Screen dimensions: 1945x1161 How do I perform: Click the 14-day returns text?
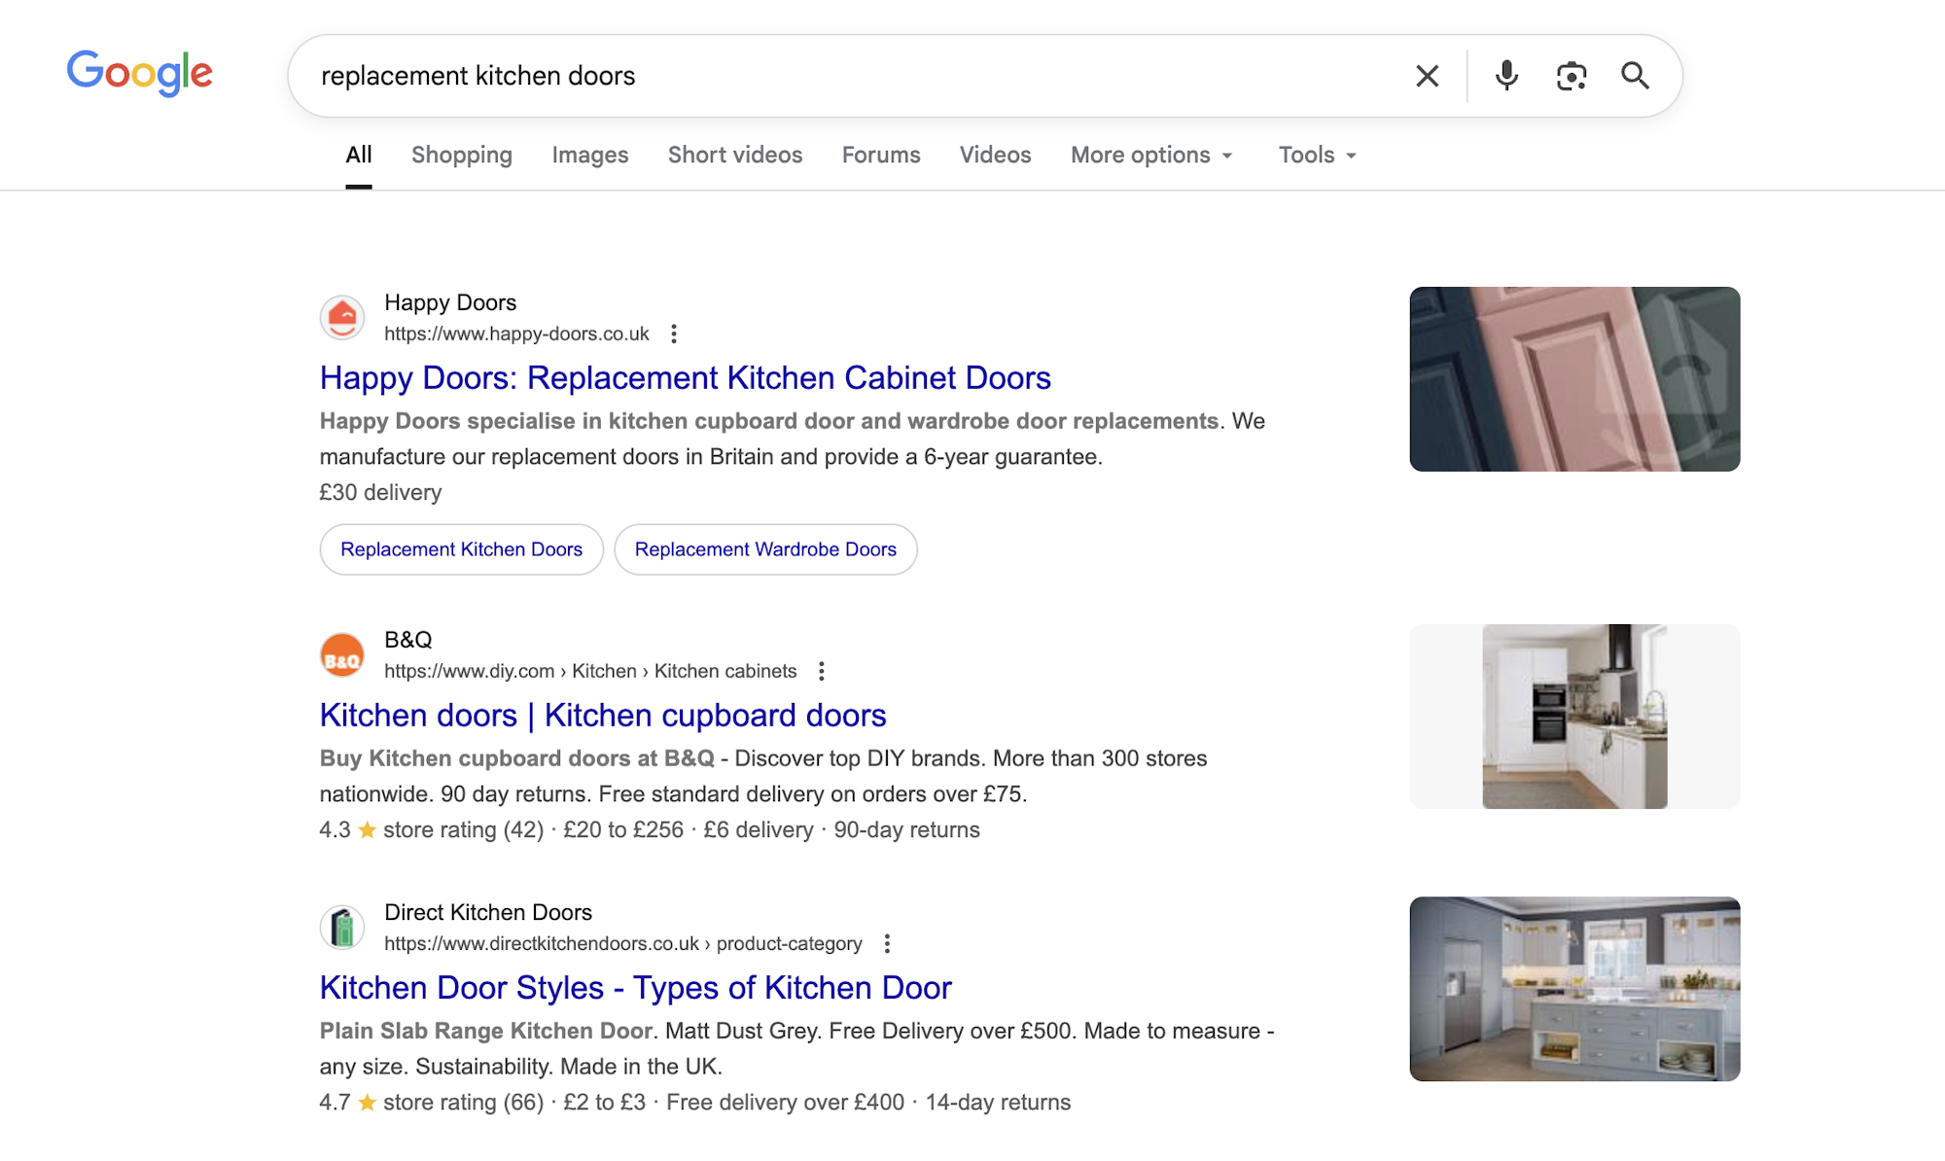point(998,1103)
